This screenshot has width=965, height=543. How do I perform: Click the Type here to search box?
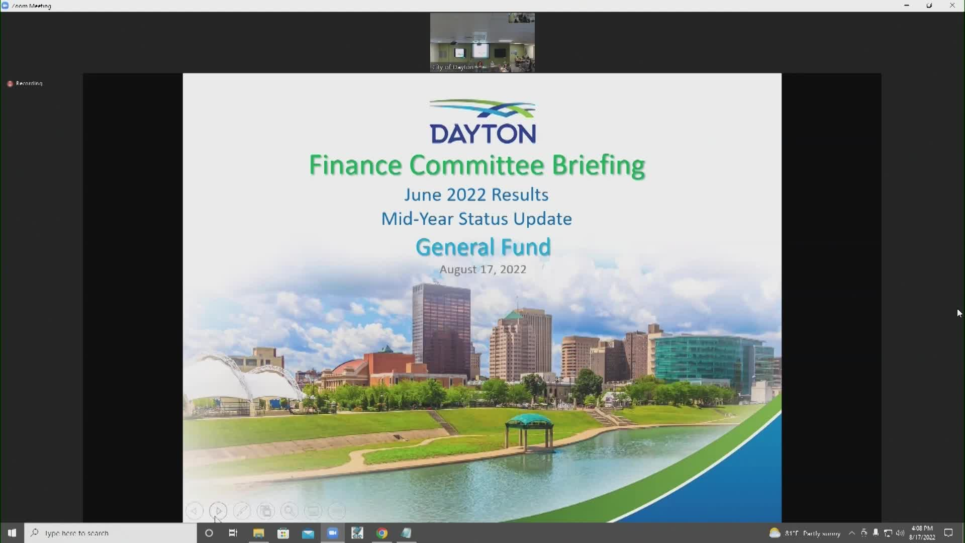(x=111, y=533)
